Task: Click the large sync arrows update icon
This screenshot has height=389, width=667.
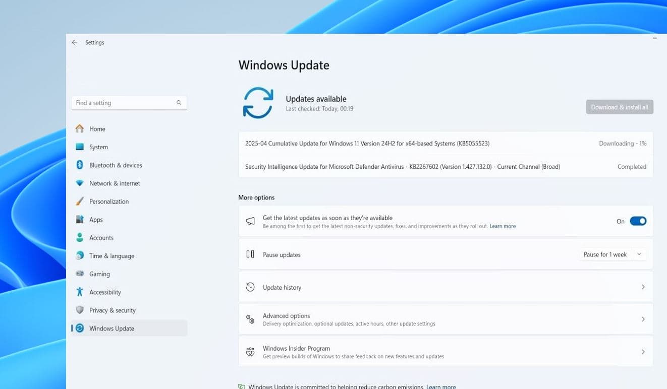Action: [x=258, y=103]
